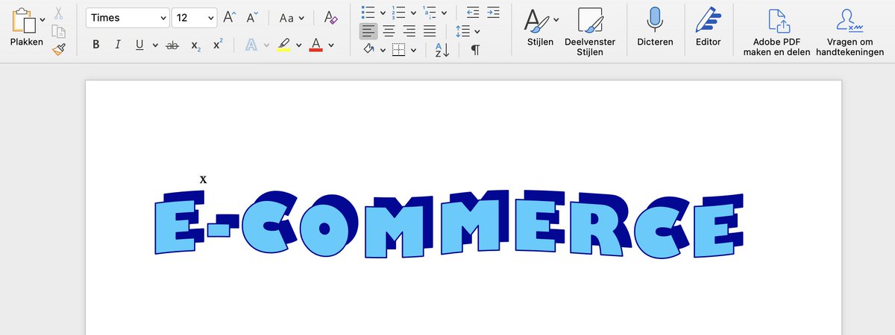Toggle bold formatting
The height and width of the screenshot is (335, 895).
pyautogui.click(x=95, y=45)
